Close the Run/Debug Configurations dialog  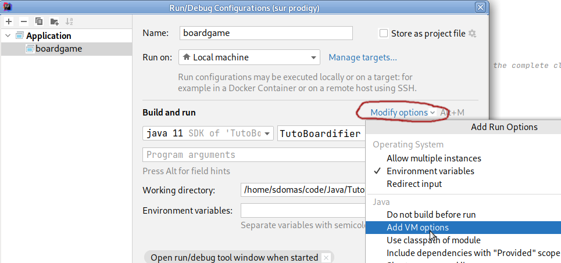coord(480,7)
